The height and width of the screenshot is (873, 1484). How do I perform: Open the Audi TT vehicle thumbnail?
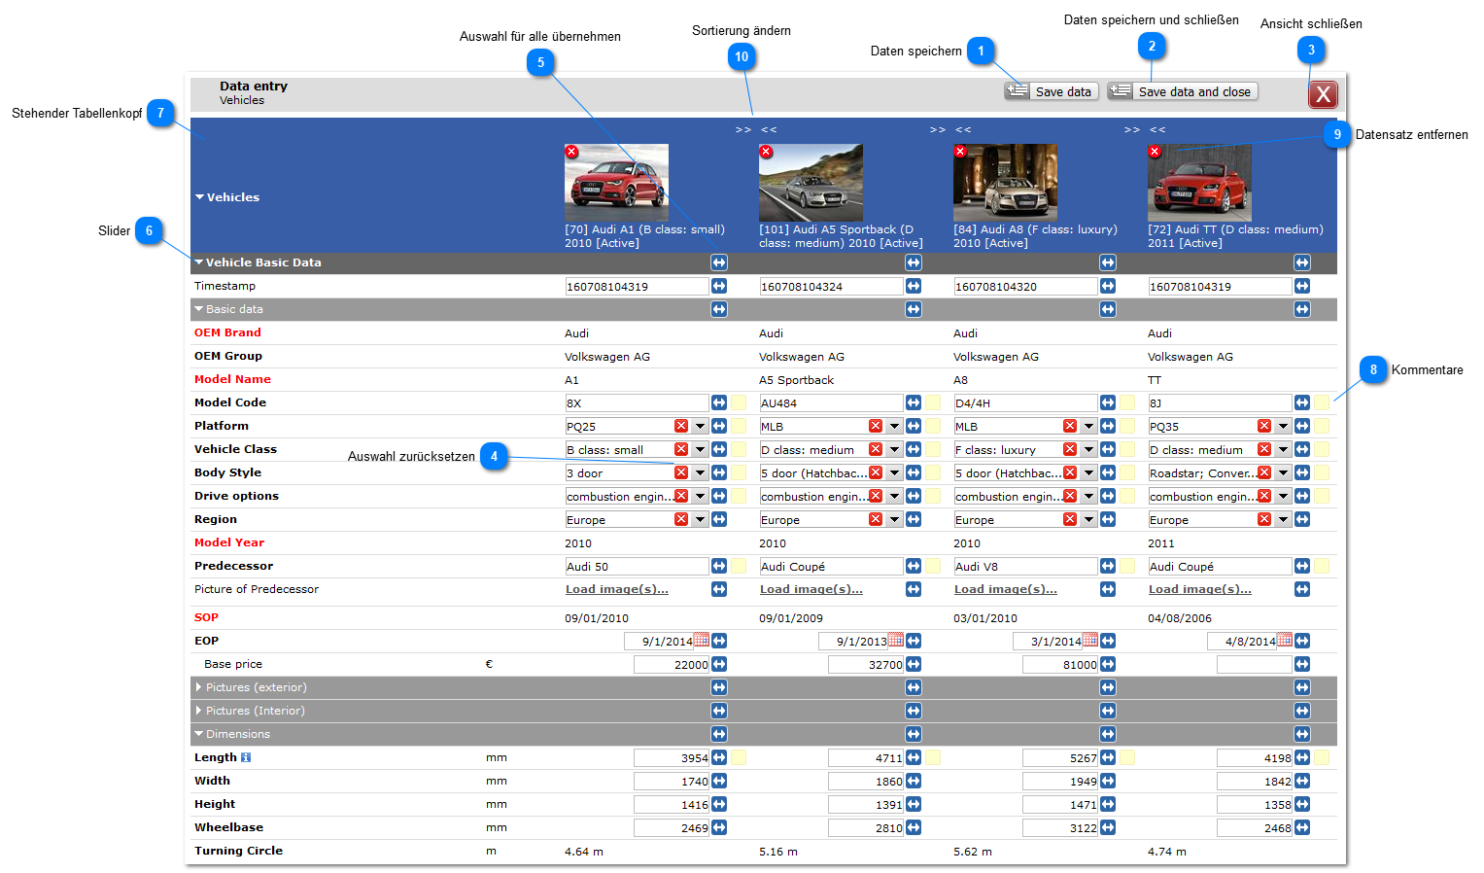point(1199,183)
